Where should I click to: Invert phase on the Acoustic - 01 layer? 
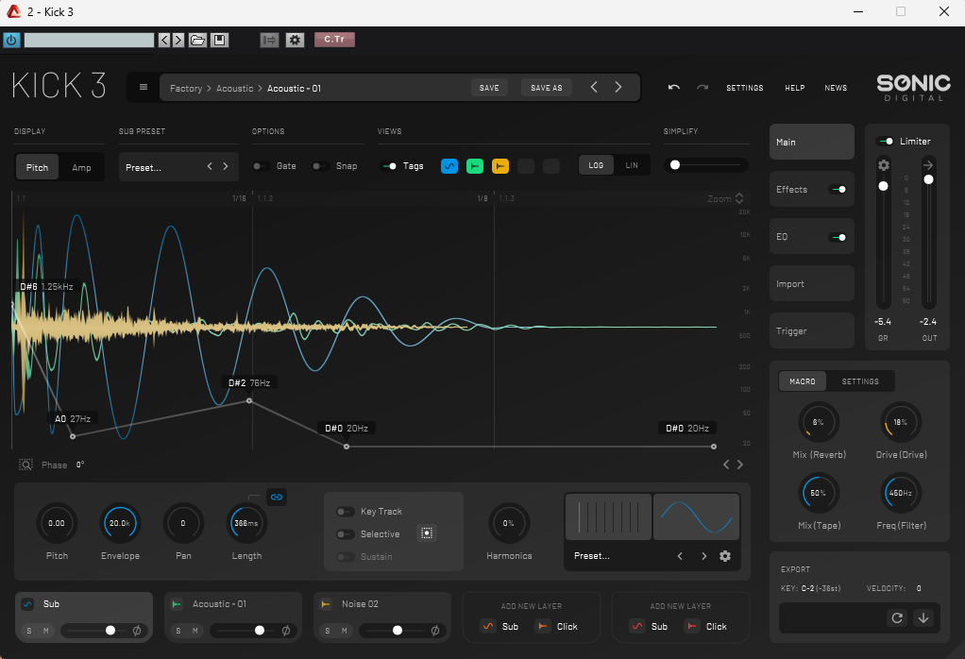pyautogui.click(x=286, y=630)
